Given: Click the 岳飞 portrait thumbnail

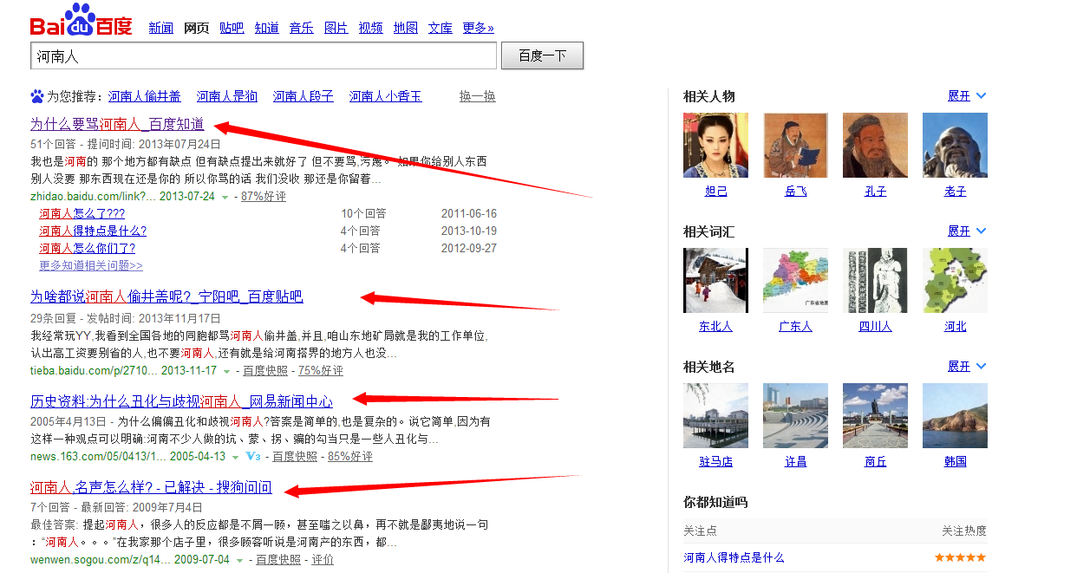Looking at the screenshot, I should [795, 146].
